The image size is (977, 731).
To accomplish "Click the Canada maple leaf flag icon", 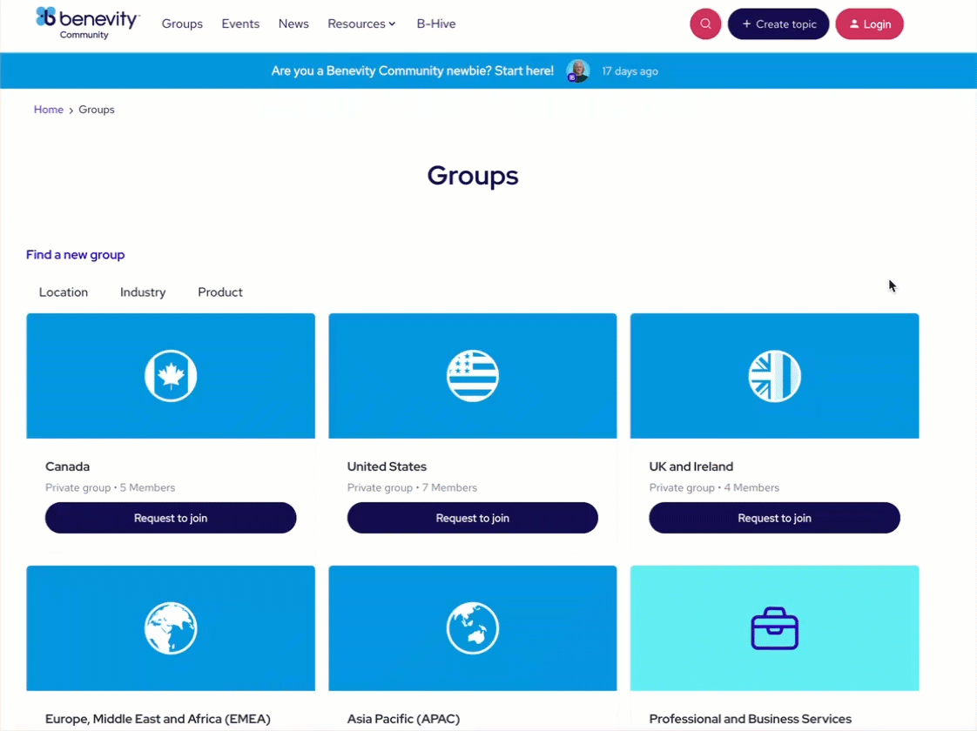I will [x=171, y=376].
